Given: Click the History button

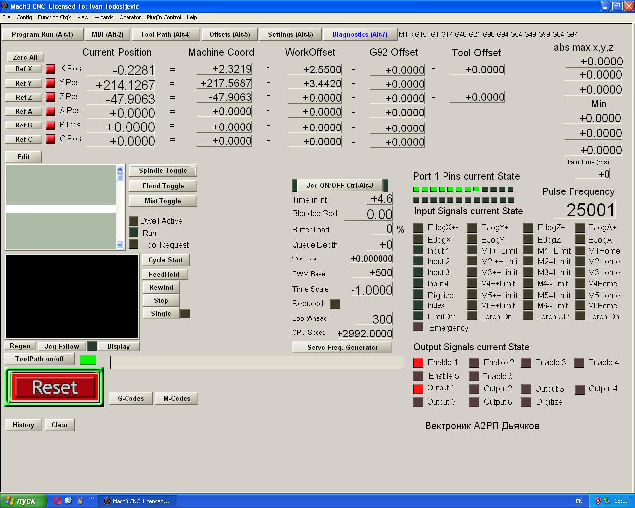Looking at the screenshot, I should click(x=23, y=425).
